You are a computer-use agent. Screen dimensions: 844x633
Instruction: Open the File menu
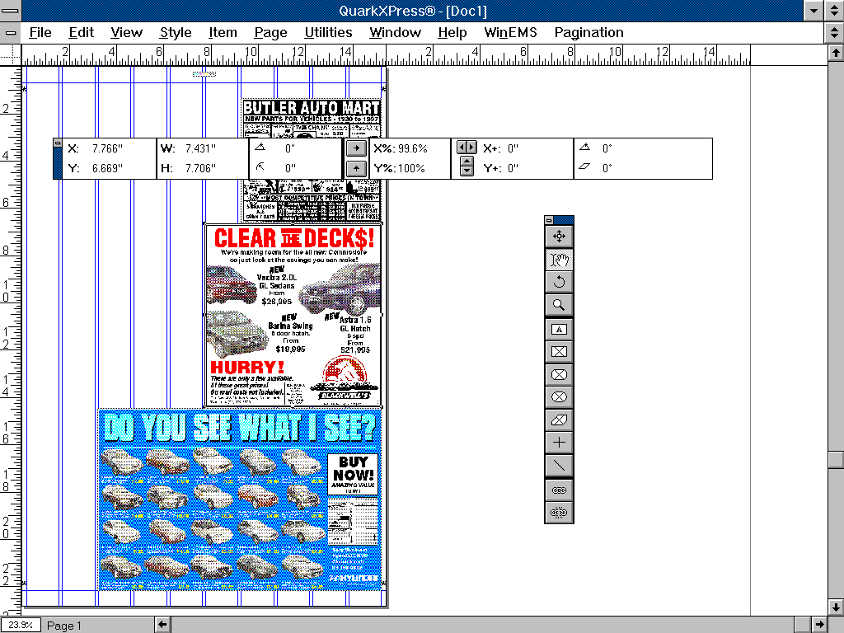click(40, 33)
